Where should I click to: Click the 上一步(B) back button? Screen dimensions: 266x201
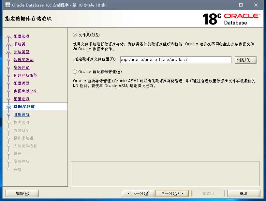pos(139,193)
